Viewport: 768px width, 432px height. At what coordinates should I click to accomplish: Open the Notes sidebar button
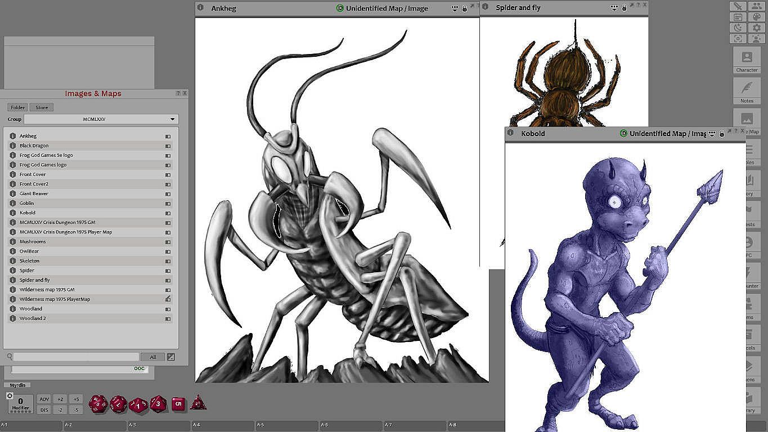click(x=747, y=91)
